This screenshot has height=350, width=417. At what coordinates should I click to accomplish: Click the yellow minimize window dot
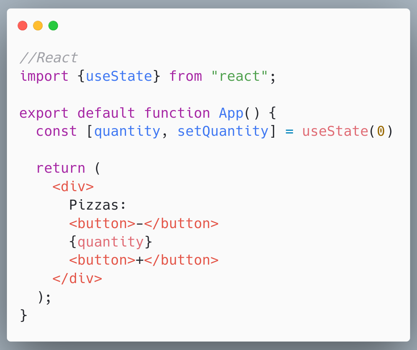[38, 25]
